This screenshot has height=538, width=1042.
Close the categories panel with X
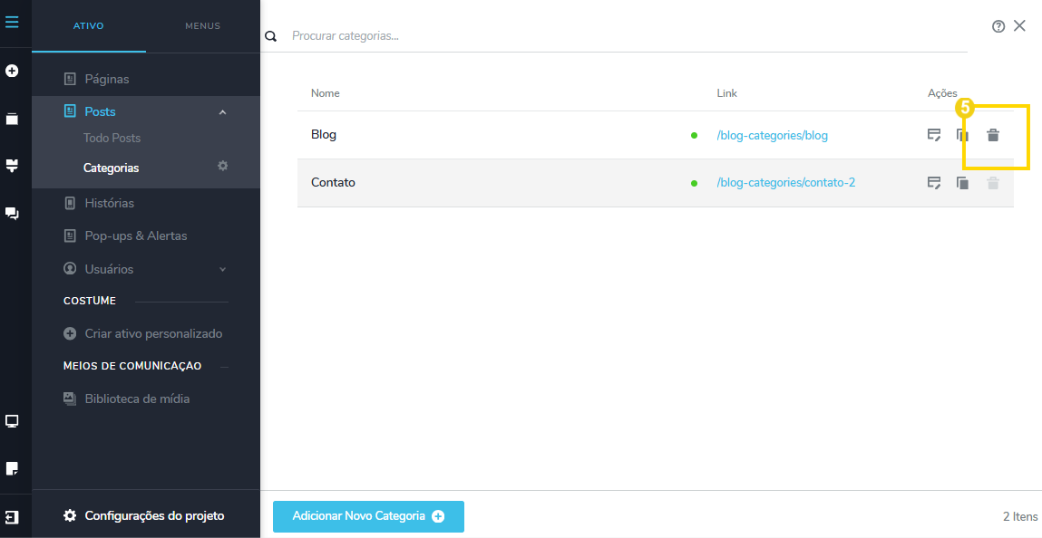1019,26
